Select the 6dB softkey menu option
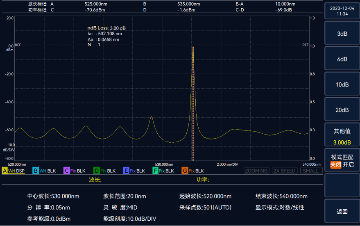Viewport: 360px width, 226px height. 342,59
